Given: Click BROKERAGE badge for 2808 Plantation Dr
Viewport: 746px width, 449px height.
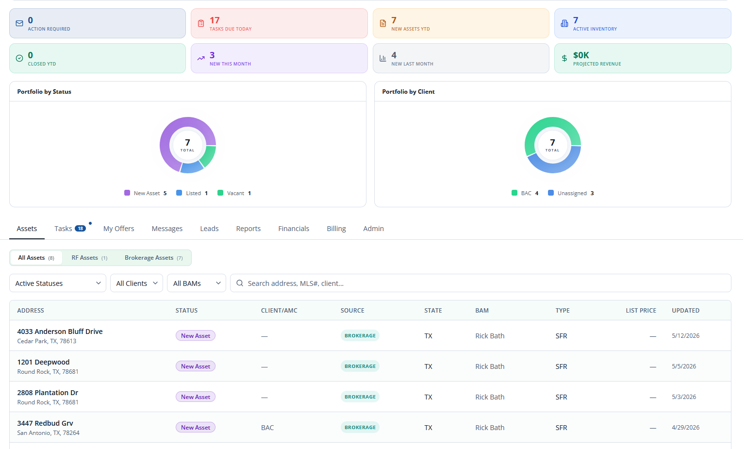Looking at the screenshot, I should tap(360, 397).
